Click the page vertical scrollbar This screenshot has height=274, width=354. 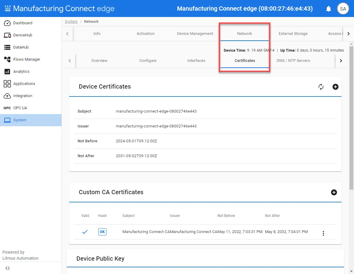(351, 118)
